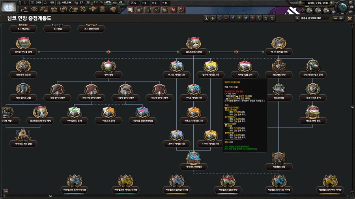Screen dimensions: 355x199
Task: Zoom out the focus tree with minus
Action: 335,18
